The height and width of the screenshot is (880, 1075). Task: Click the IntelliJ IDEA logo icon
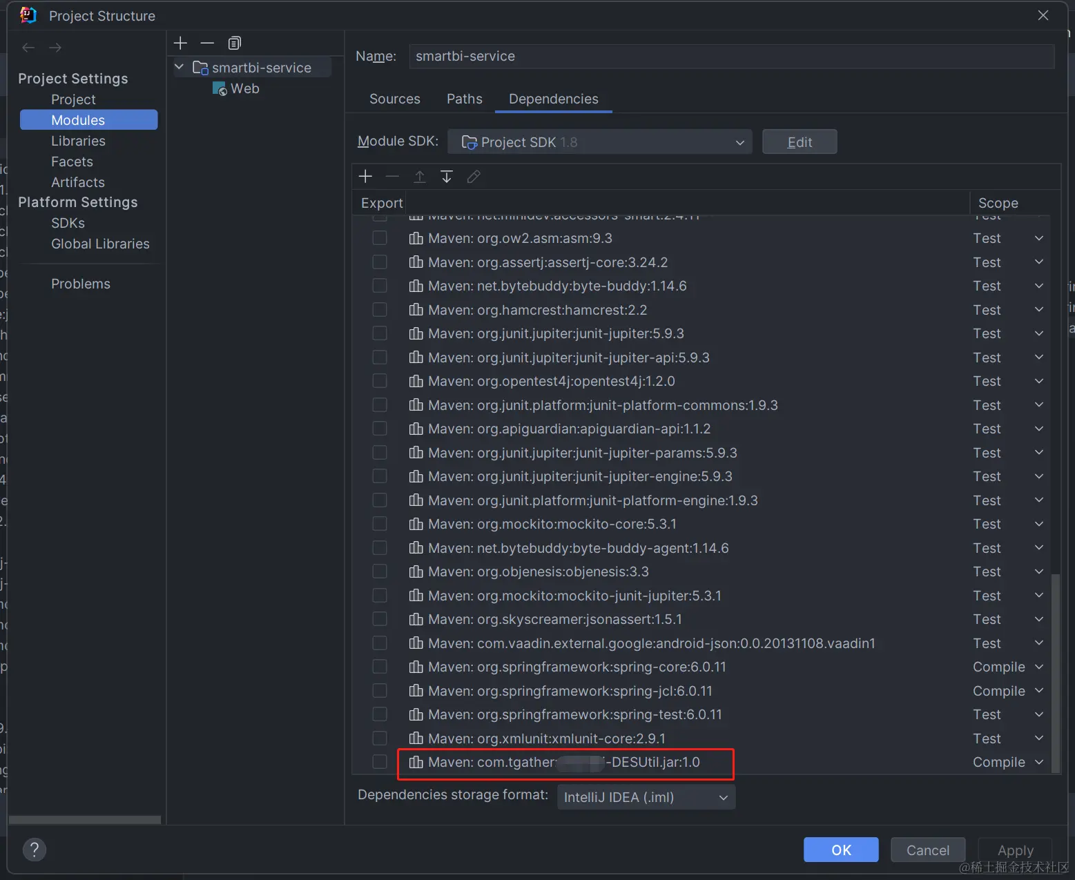28,15
